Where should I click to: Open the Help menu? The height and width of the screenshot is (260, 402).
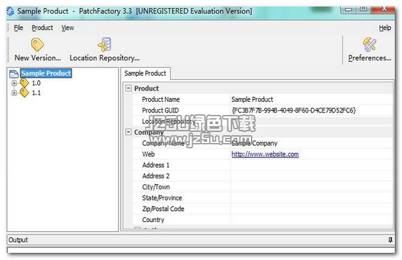(385, 27)
